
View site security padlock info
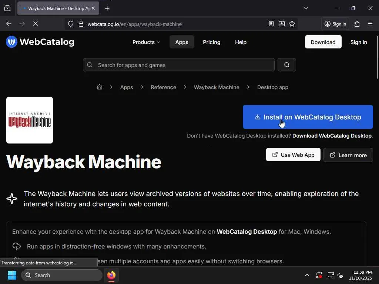click(x=81, y=24)
